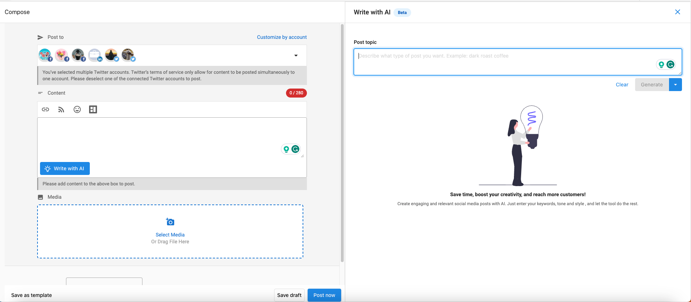
Task: Select the LinkedIn account avatar
Action: (95, 55)
